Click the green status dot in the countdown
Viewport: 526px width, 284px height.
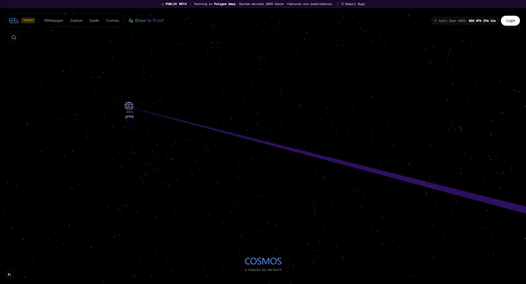[x=435, y=21]
